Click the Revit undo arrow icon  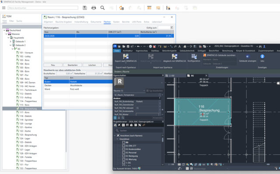click(138, 46)
